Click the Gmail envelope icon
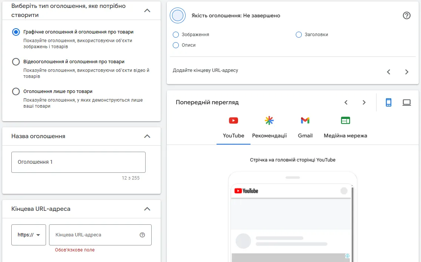Screen dimensions: 421x262 pos(305,120)
